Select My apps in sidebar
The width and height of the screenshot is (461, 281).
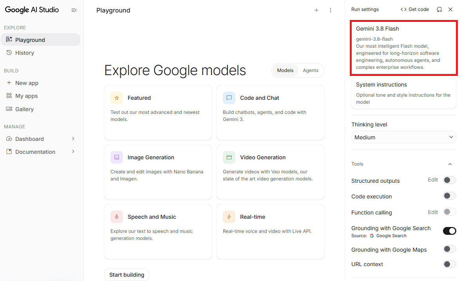[x=41, y=96]
